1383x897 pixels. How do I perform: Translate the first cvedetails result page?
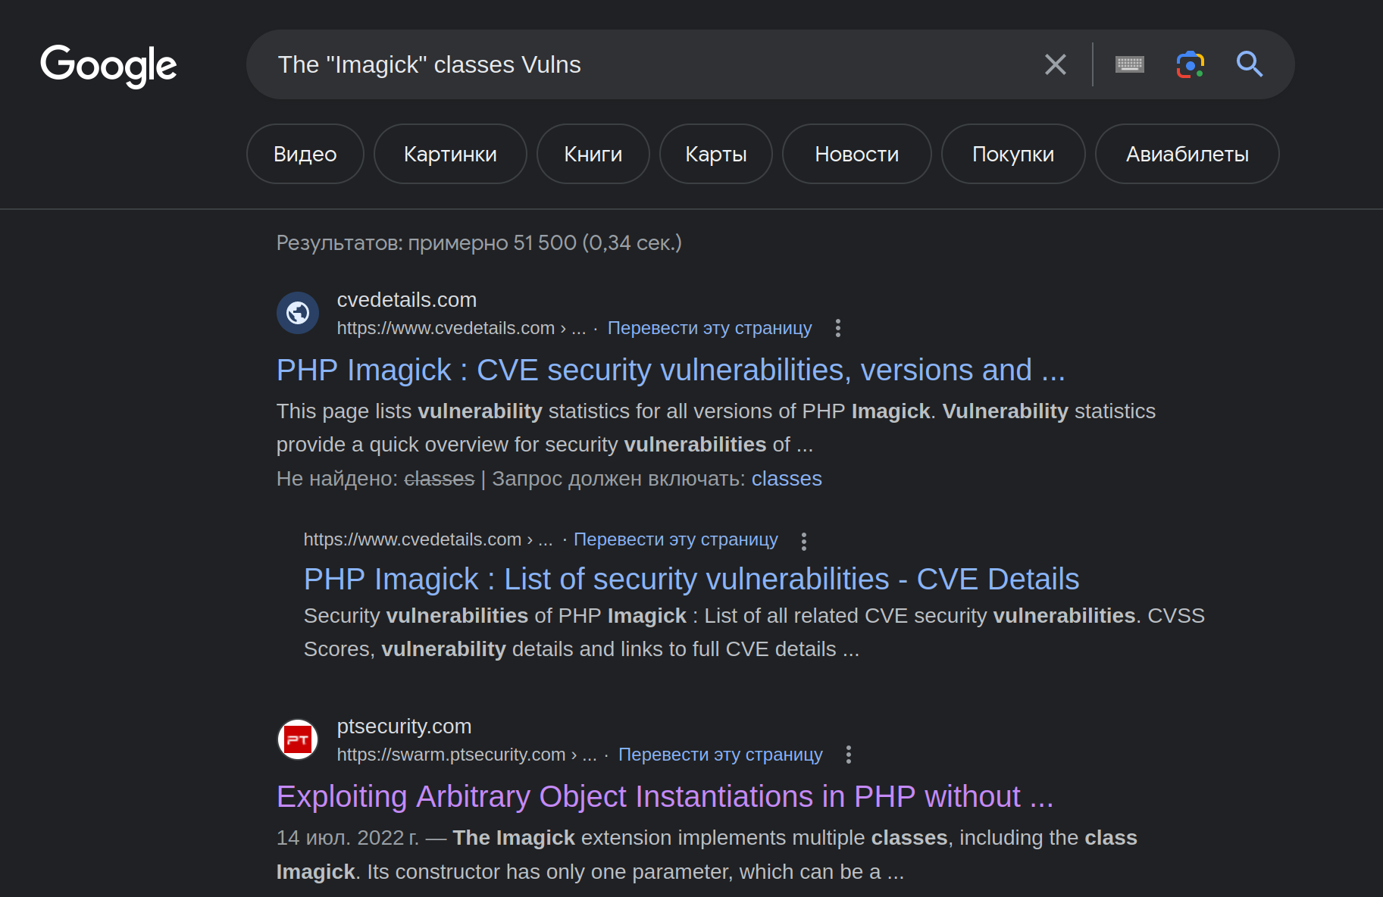click(709, 328)
